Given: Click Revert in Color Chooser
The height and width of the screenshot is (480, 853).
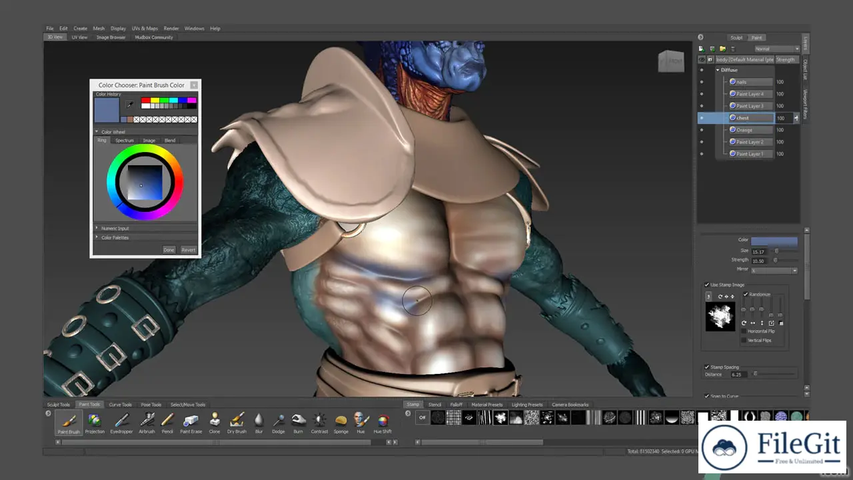Looking at the screenshot, I should [189, 250].
